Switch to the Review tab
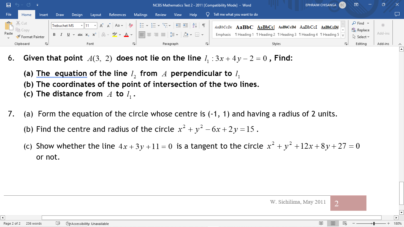Screen dimensions: 404x227 click(161, 14)
